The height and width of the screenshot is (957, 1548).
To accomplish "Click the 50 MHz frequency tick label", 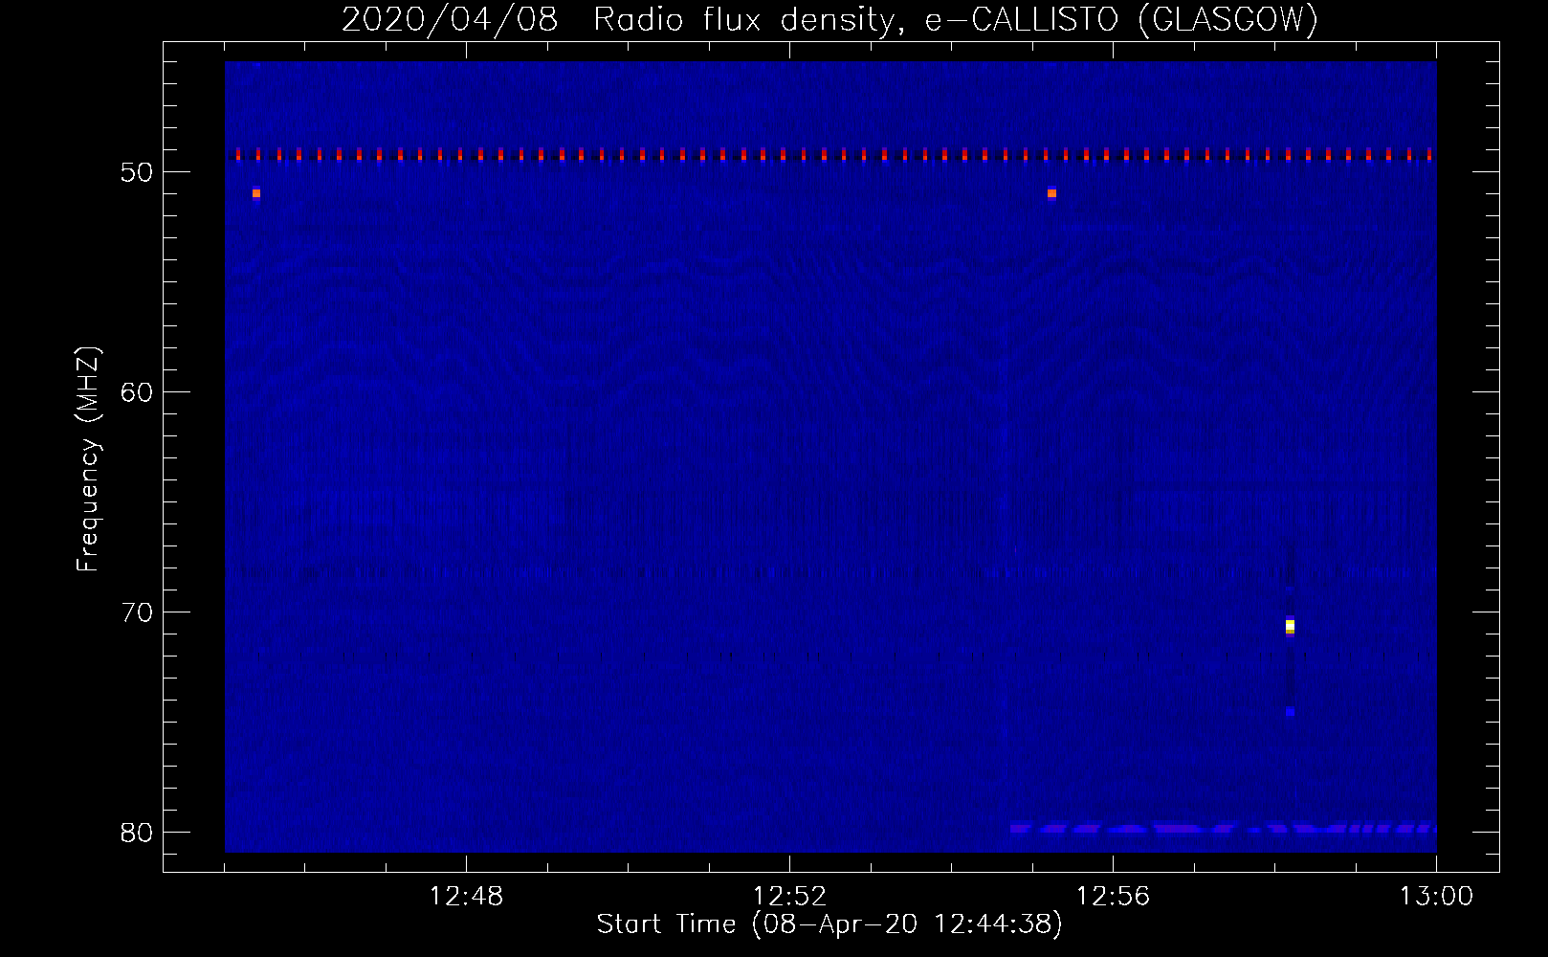I will point(138,172).
